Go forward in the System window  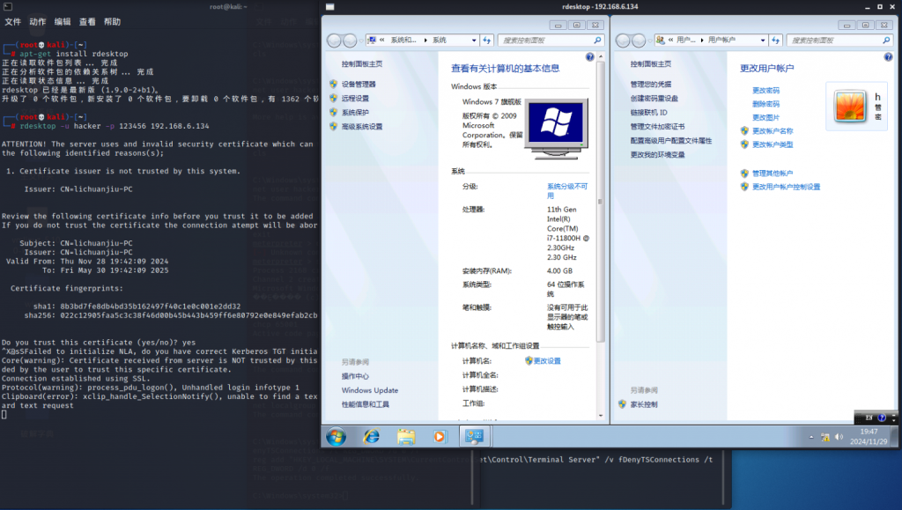pyautogui.click(x=350, y=41)
